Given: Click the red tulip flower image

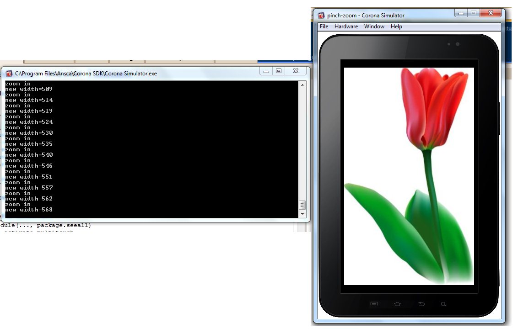Looking at the screenshot, I should coord(409,176).
